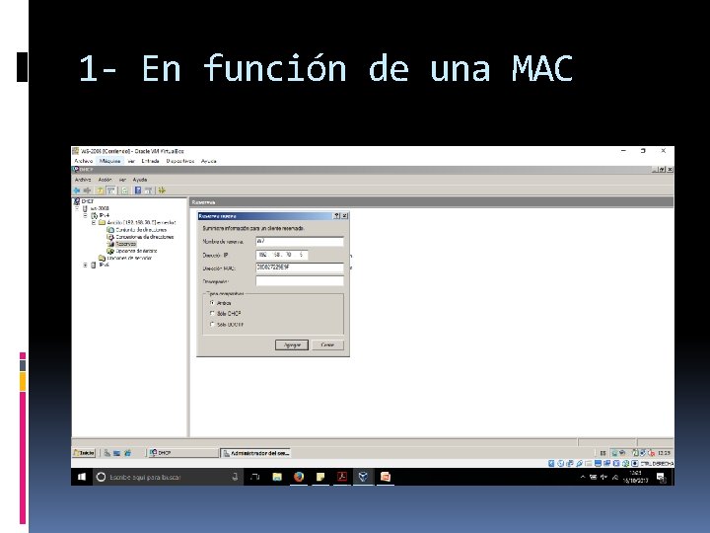The image size is (710, 533).
Task: Select Opciones de servidor tree item
Action: 129,258
